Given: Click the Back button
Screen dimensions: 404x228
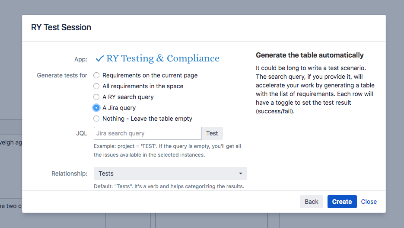Looking at the screenshot, I should (x=311, y=202).
